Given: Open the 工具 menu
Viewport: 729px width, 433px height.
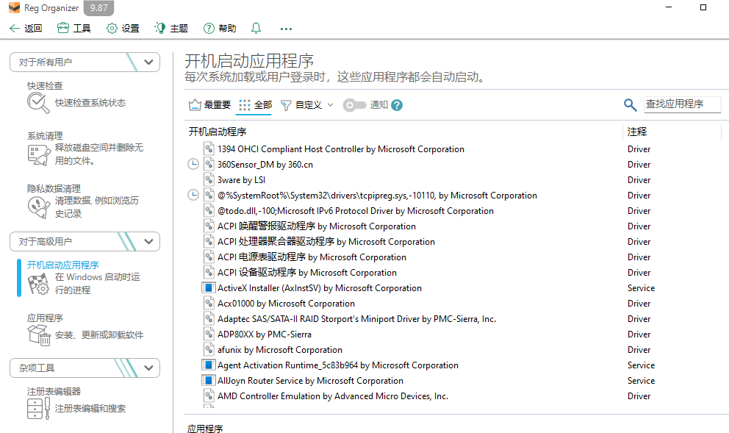Looking at the screenshot, I should click(73, 29).
